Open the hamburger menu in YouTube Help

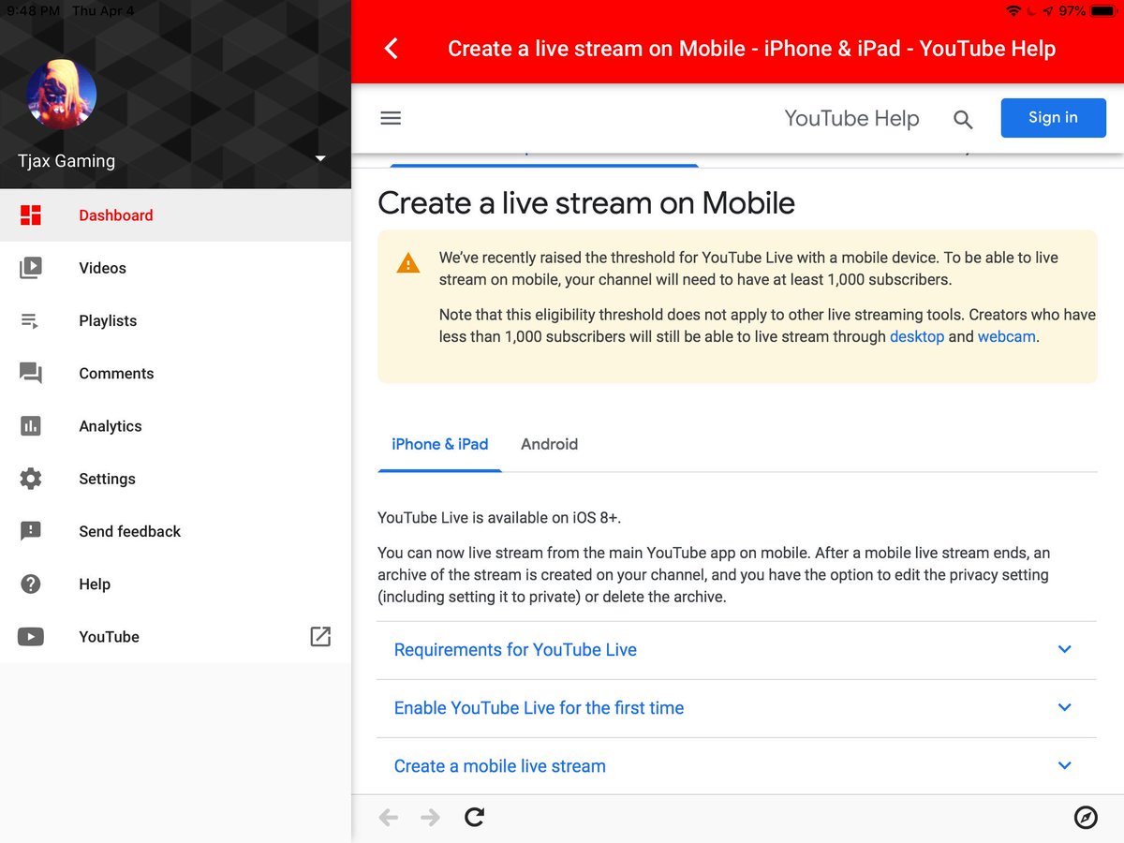tap(391, 118)
